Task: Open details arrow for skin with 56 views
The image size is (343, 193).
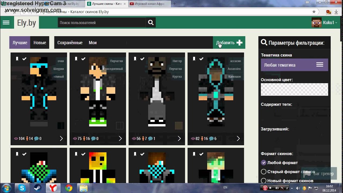Action: tap(179, 139)
